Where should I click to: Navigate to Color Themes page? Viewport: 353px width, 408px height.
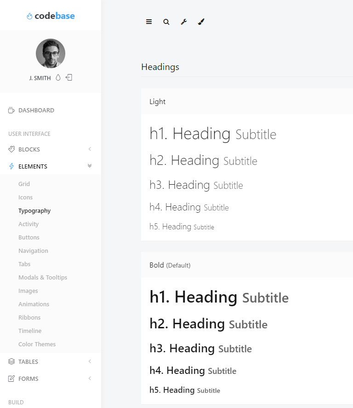[x=37, y=344]
